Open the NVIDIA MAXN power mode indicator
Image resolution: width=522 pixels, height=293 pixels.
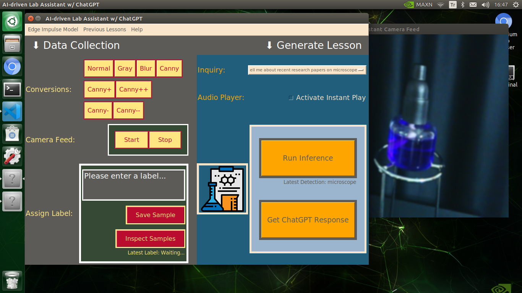pyautogui.click(x=418, y=5)
